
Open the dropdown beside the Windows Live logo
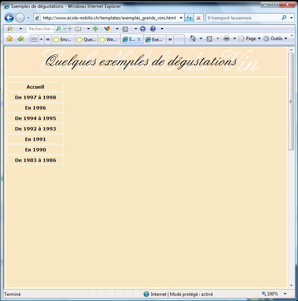[21, 29]
